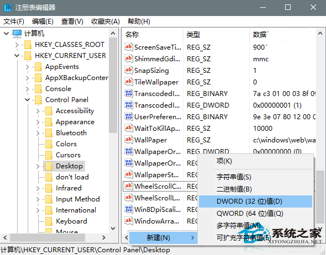Choose QWORD (64 位)值(Q) from submenu

[255, 214]
